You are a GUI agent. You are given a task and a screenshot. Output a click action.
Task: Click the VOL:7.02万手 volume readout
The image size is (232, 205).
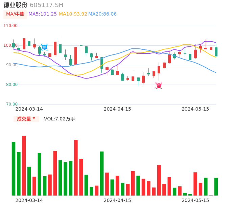click(60, 119)
